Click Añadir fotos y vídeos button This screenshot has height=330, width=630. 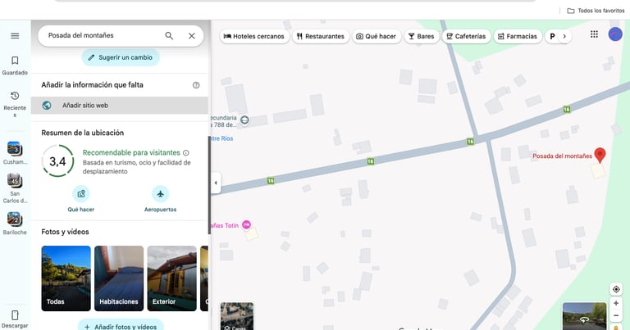[121, 325]
